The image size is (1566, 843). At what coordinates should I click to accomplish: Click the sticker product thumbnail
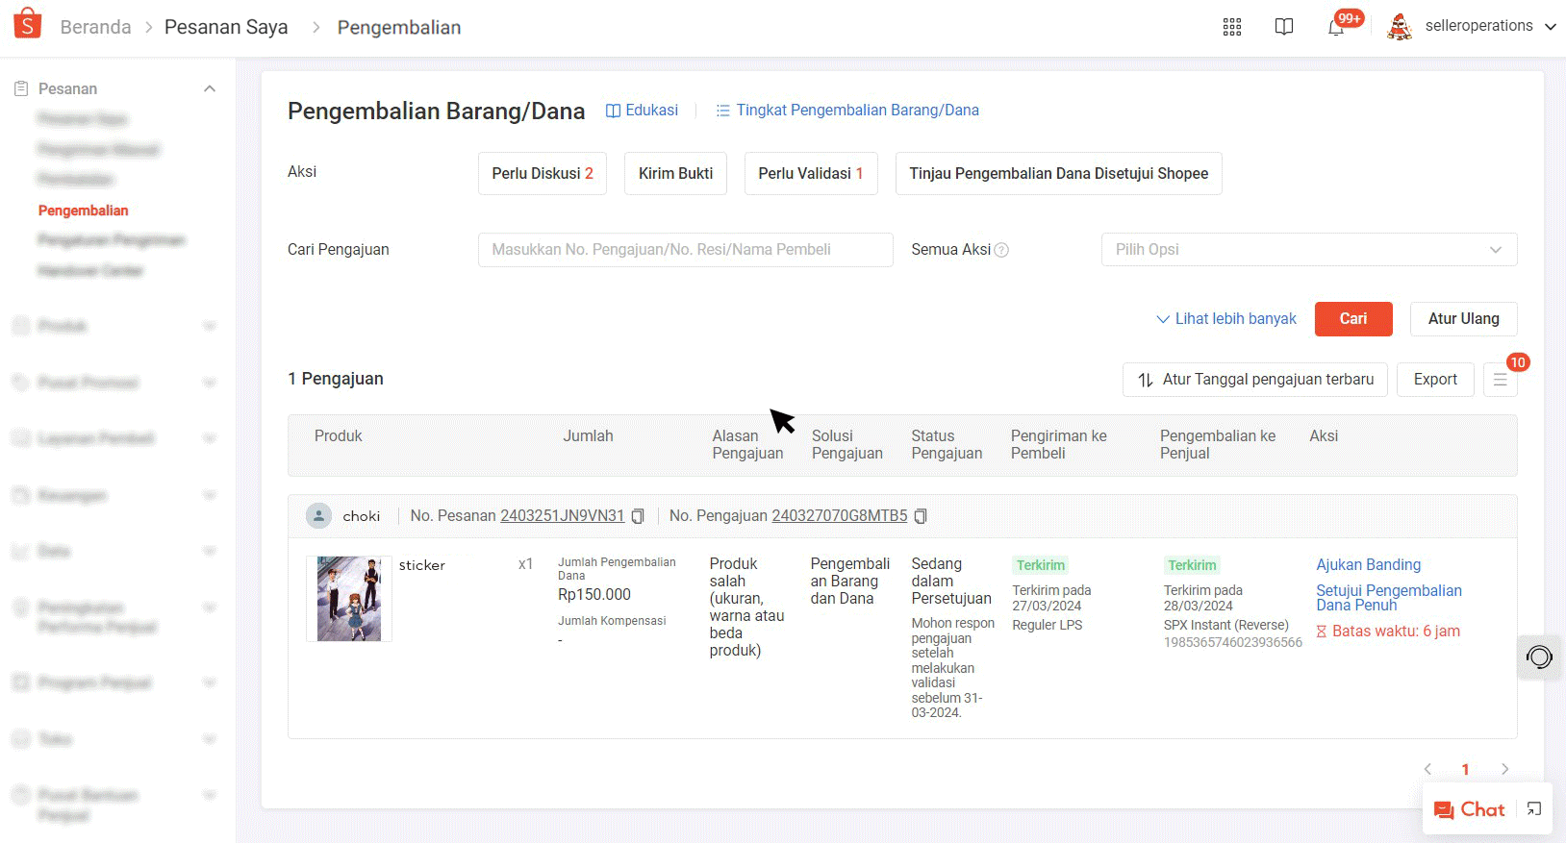349,599
